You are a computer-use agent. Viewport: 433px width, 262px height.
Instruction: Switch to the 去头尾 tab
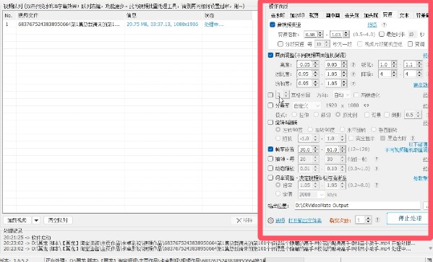pos(351,15)
